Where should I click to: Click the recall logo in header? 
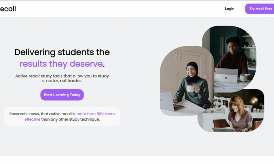tap(8, 9)
